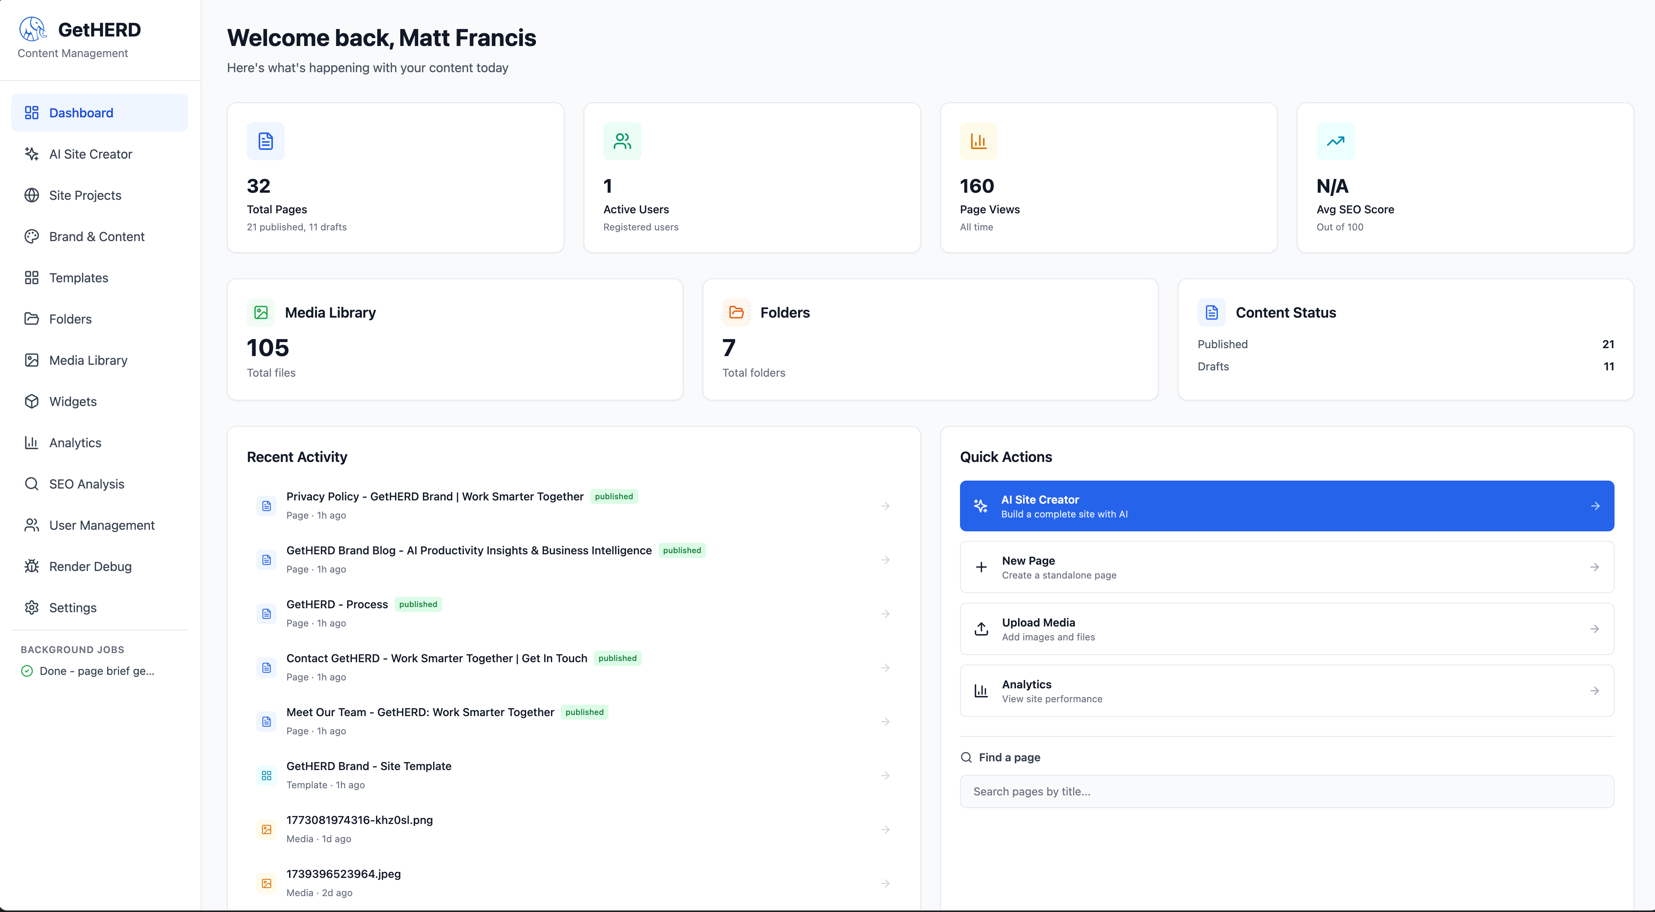Open the Done page brief background job
The height and width of the screenshot is (912, 1655).
tap(96, 671)
